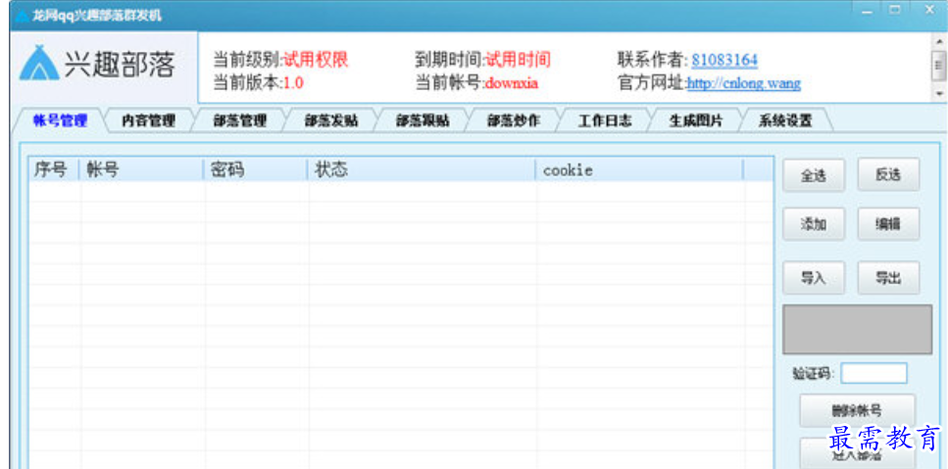948x469 pixels.
Task: Click the version number 1.0 text
Action: 293,83
